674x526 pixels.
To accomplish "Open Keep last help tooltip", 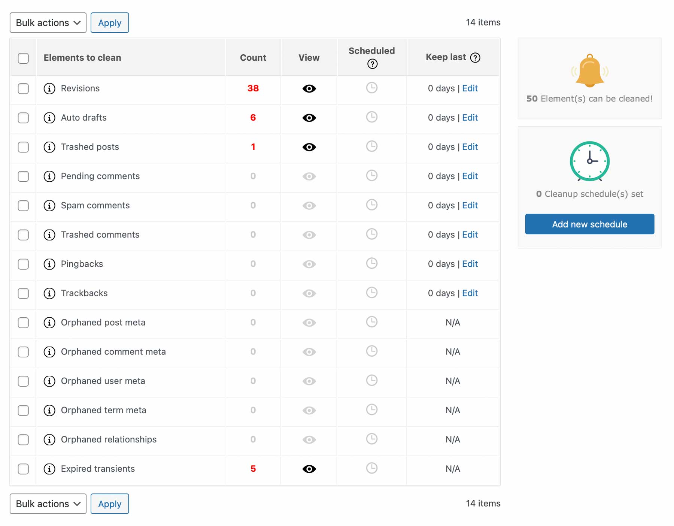I will tap(475, 58).
